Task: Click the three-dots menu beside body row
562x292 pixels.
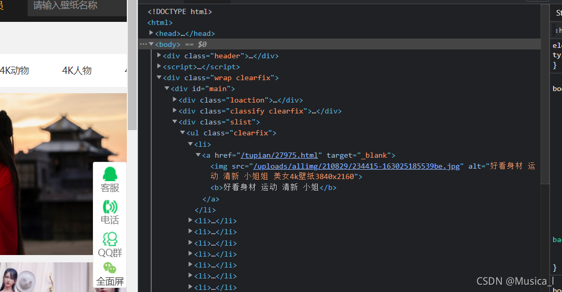Action: (x=144, y=44)
